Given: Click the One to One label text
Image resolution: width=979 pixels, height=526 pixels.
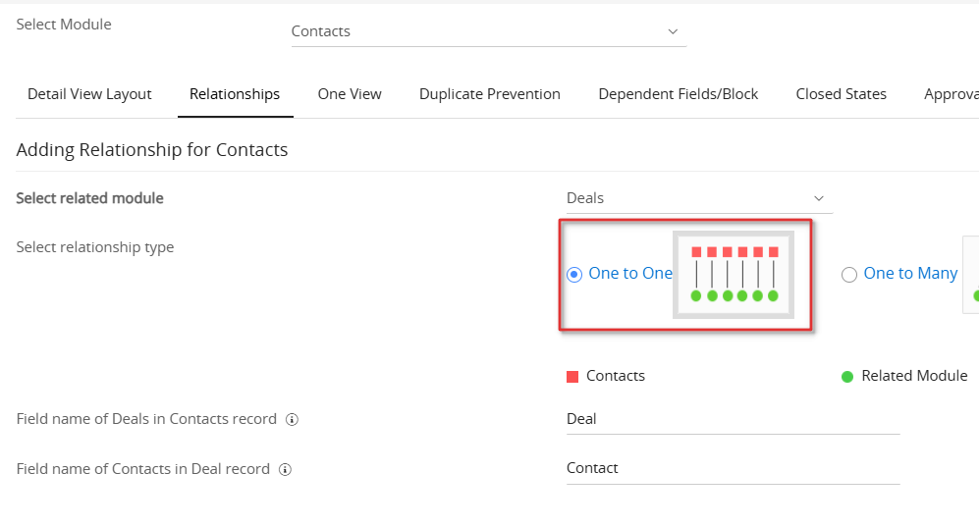Looking at the screenshot, I should 630,274.
